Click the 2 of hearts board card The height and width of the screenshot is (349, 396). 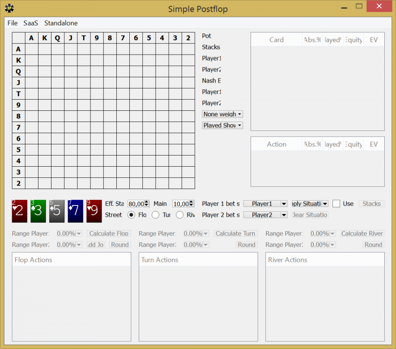tap(19, 211)
